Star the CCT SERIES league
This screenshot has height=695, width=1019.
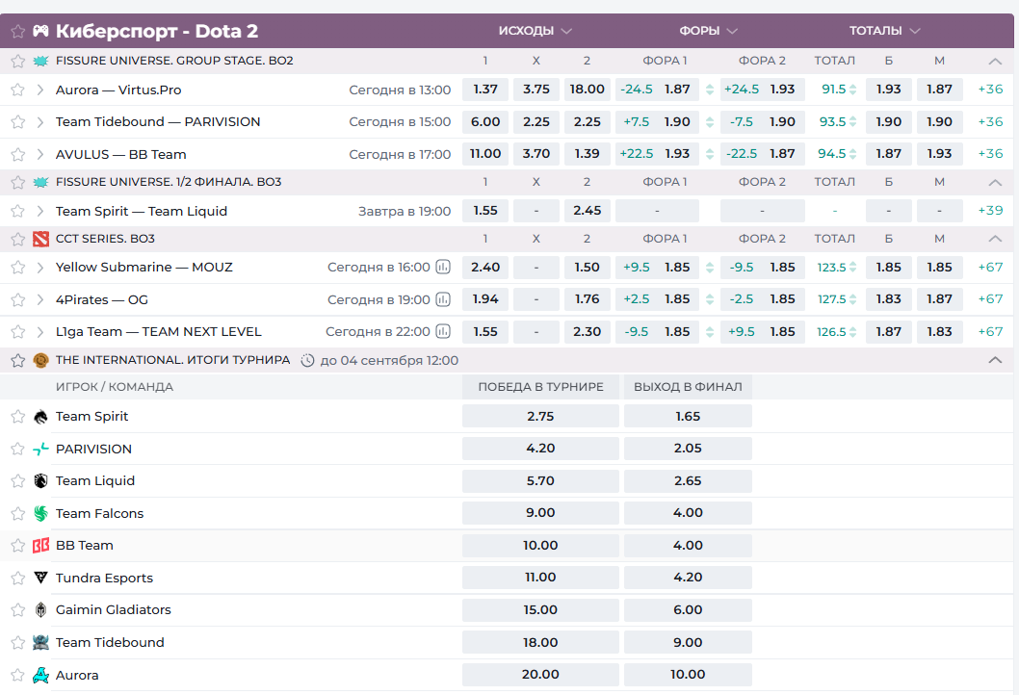click(x=18, y=239)
